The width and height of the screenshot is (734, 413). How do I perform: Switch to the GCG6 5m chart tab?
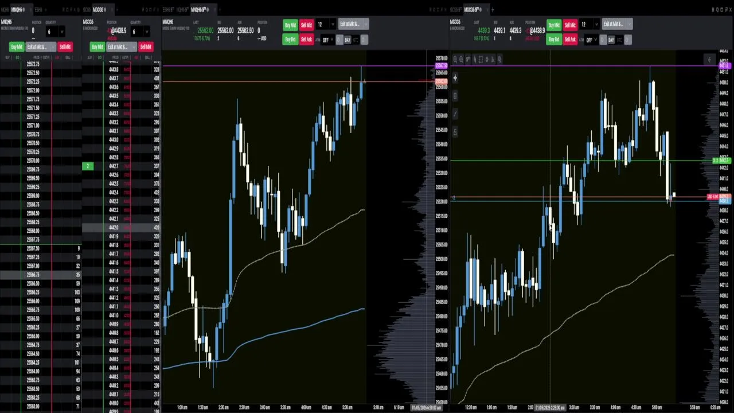[x=455, y=10]
